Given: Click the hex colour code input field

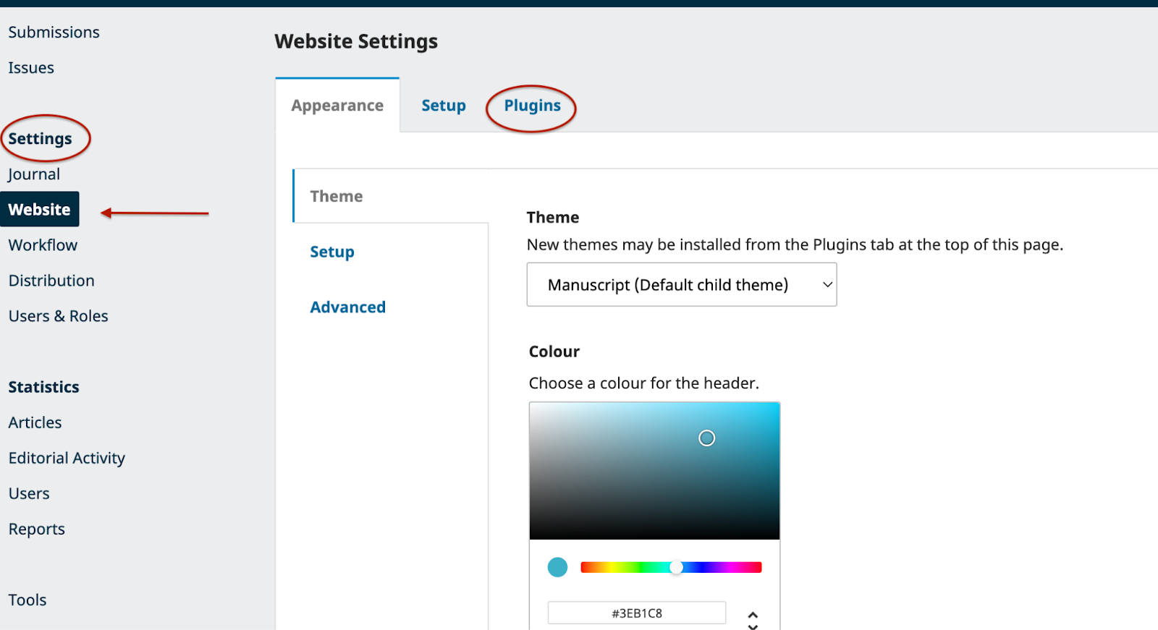Looking at the screenshot, I should pos(636,613).
